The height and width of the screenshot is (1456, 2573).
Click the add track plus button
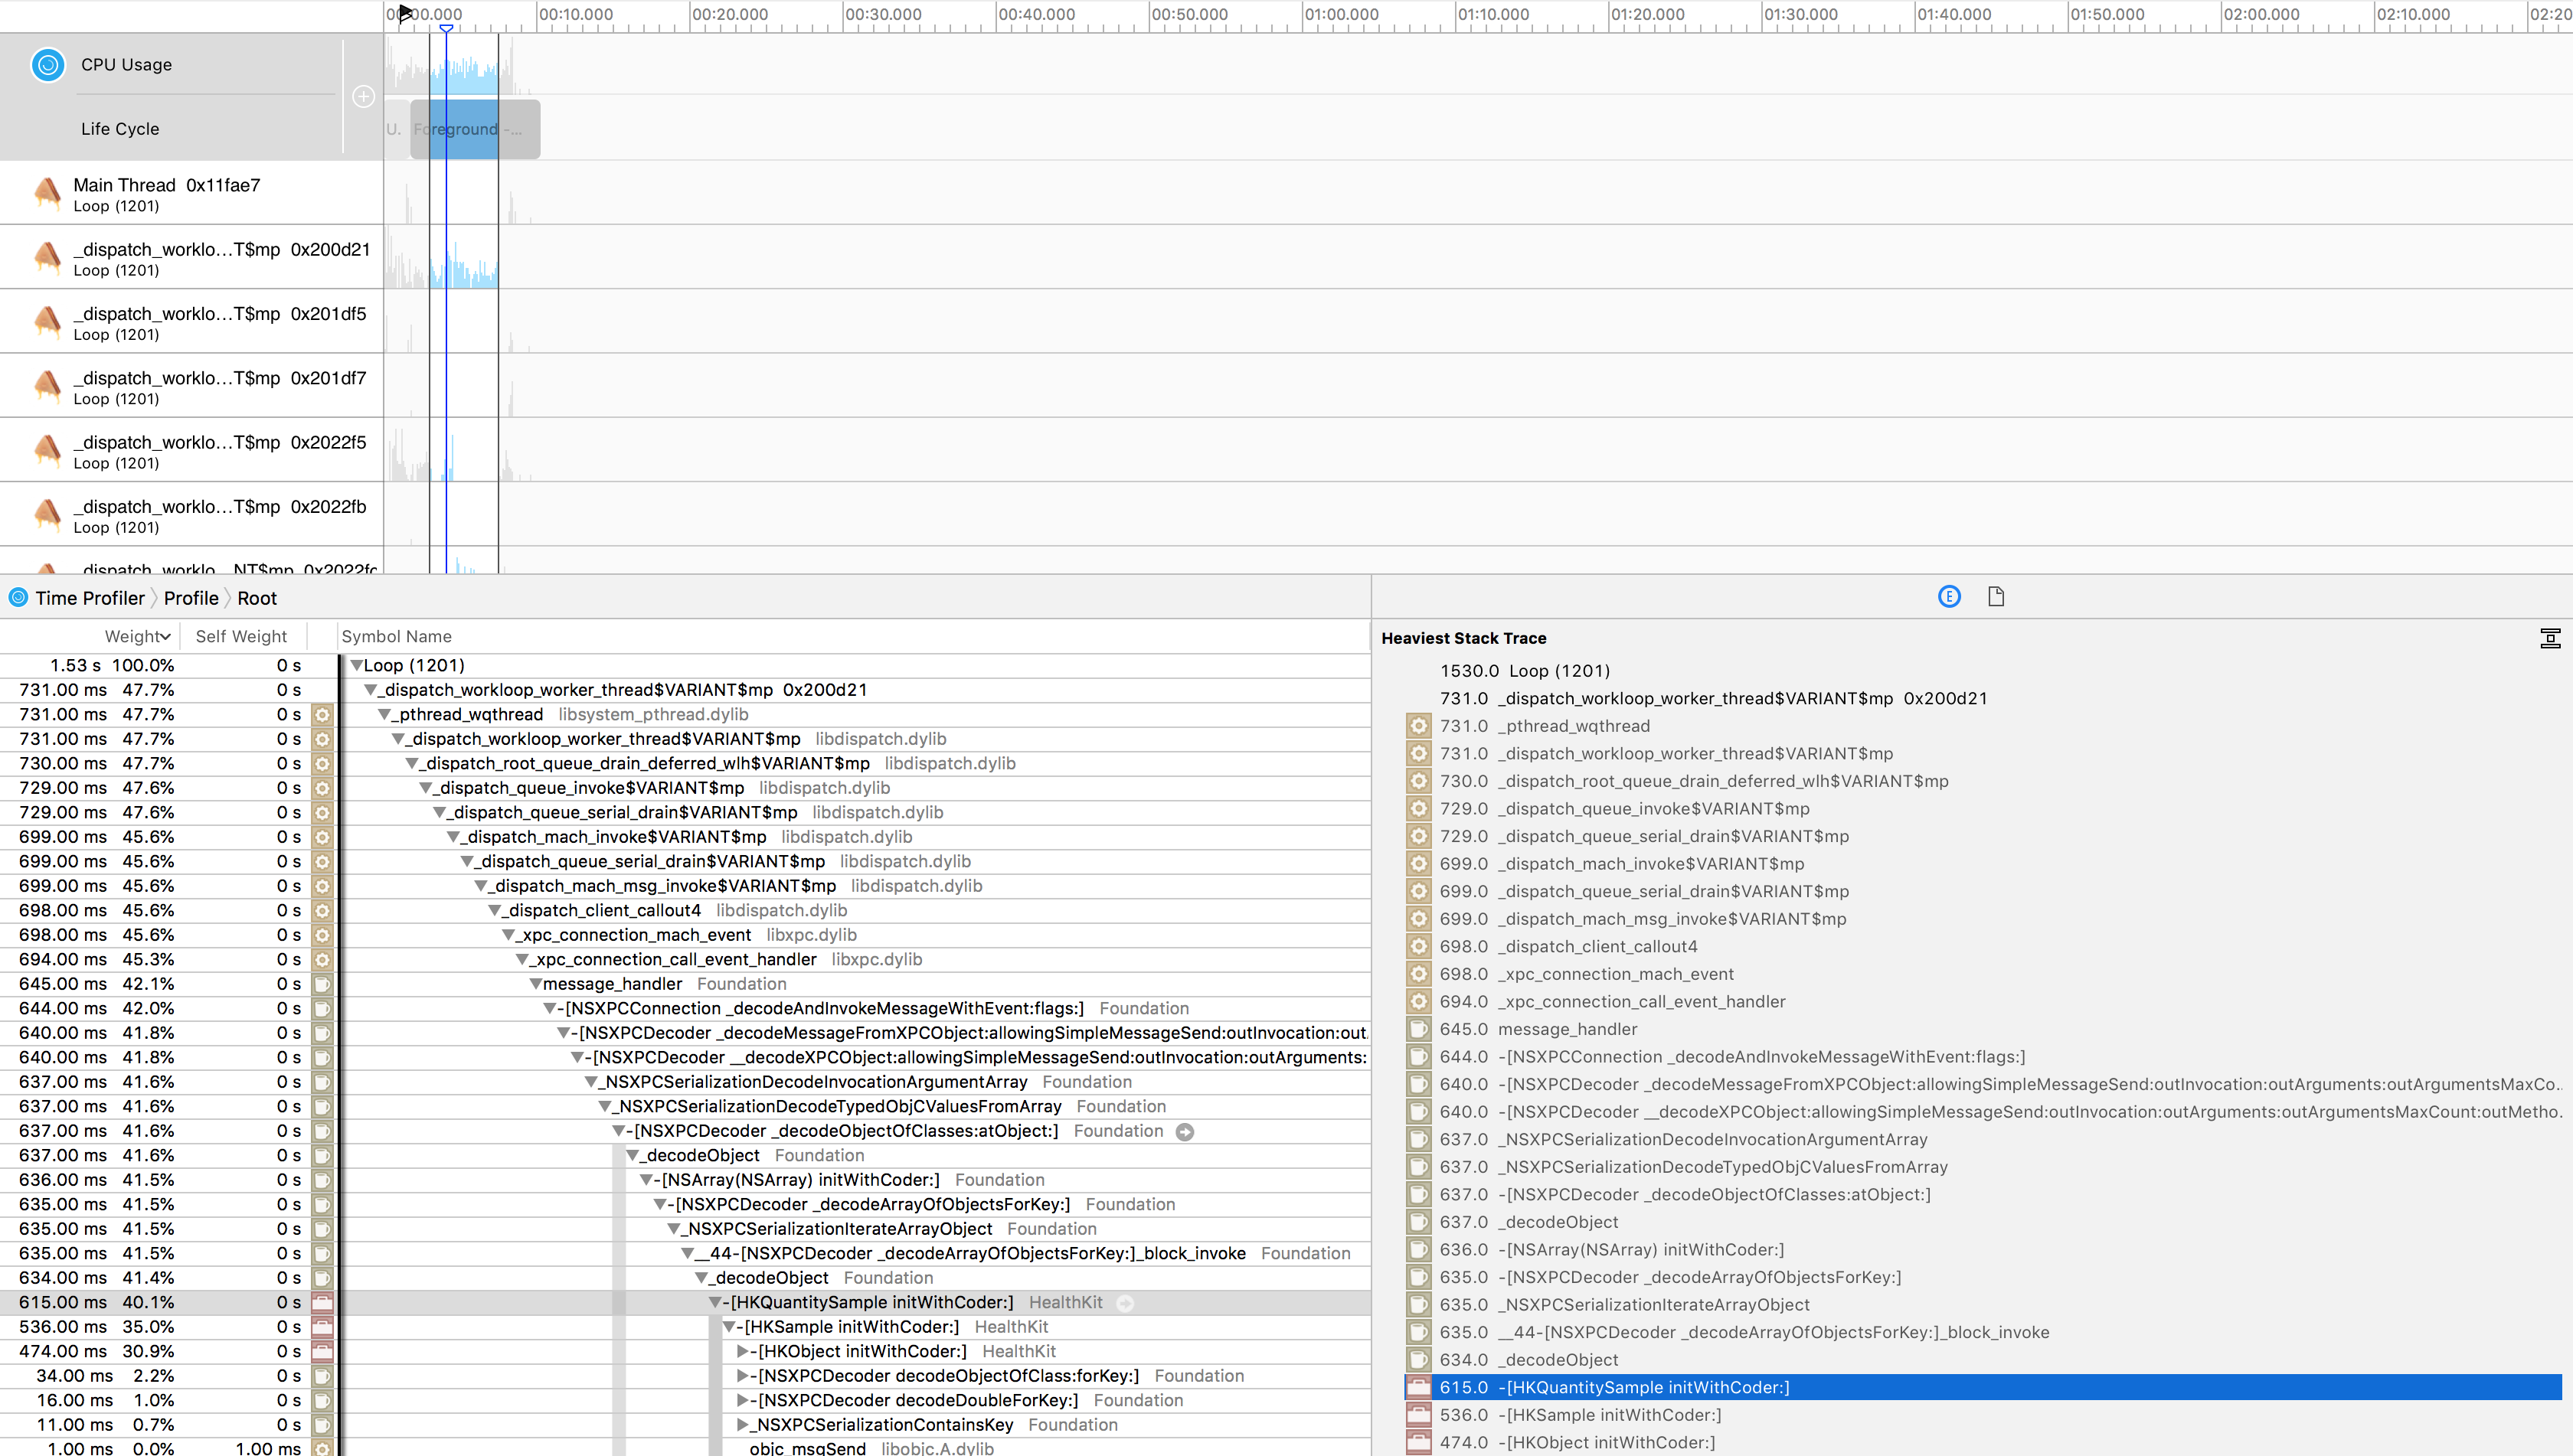363,96
